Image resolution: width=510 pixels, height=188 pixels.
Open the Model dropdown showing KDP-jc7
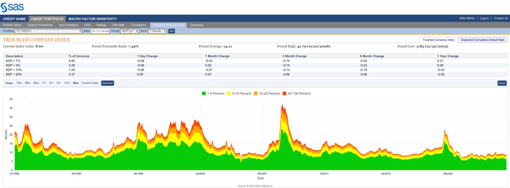129,31
